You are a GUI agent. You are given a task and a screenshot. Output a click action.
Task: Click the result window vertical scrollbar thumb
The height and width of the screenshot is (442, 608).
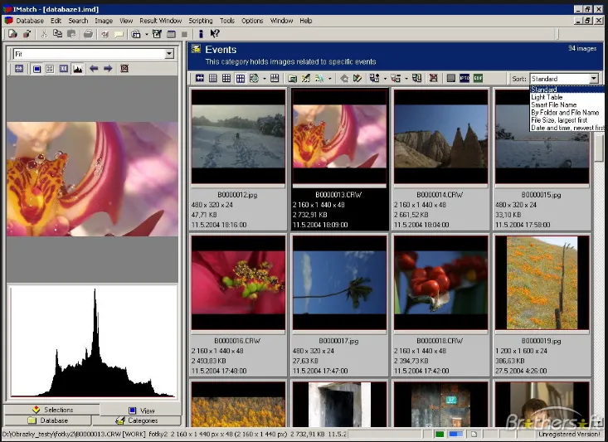click(x=600, y=149)
